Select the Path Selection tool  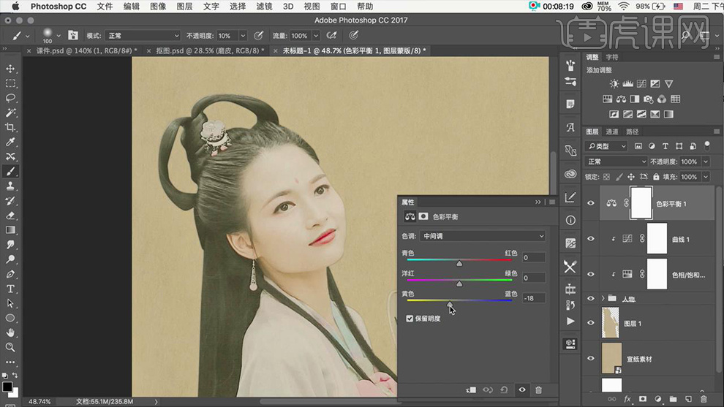[10, 304]
